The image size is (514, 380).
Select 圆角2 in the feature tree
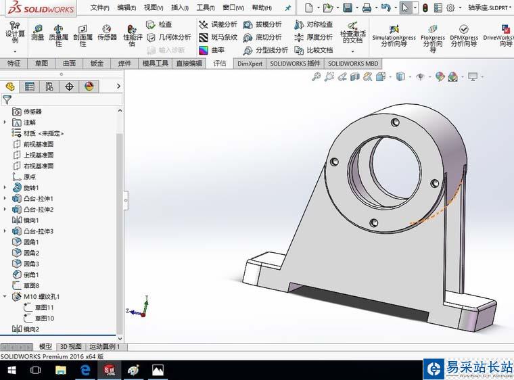pyautogui.click(x=32, y=253)
